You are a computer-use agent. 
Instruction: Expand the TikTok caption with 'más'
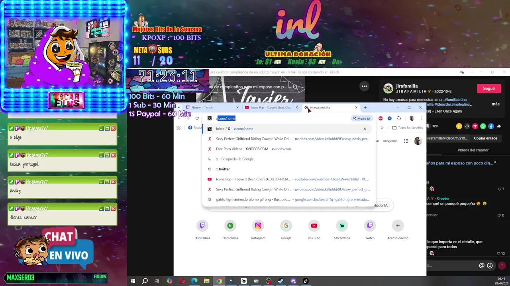coord(496,104)
